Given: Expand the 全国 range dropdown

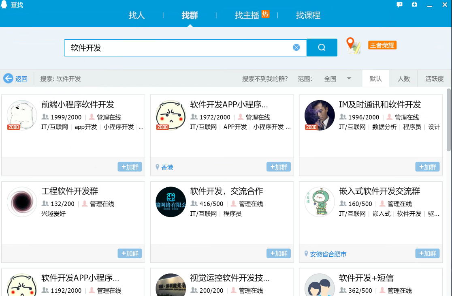Looking at the screenshot, I should tap(348, 79).
